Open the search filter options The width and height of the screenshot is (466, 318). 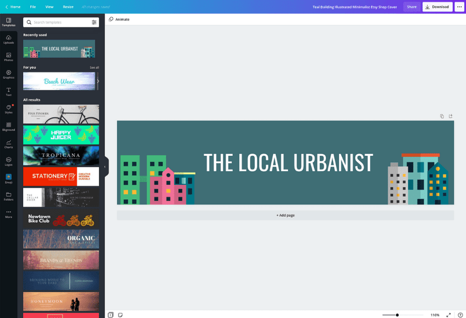click(94, 22)
